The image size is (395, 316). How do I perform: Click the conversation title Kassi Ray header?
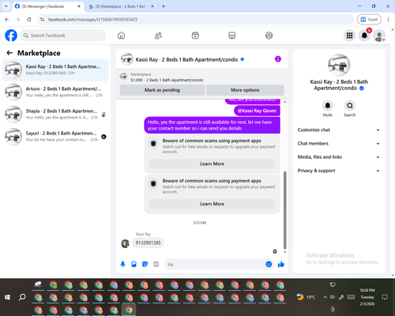186,59
